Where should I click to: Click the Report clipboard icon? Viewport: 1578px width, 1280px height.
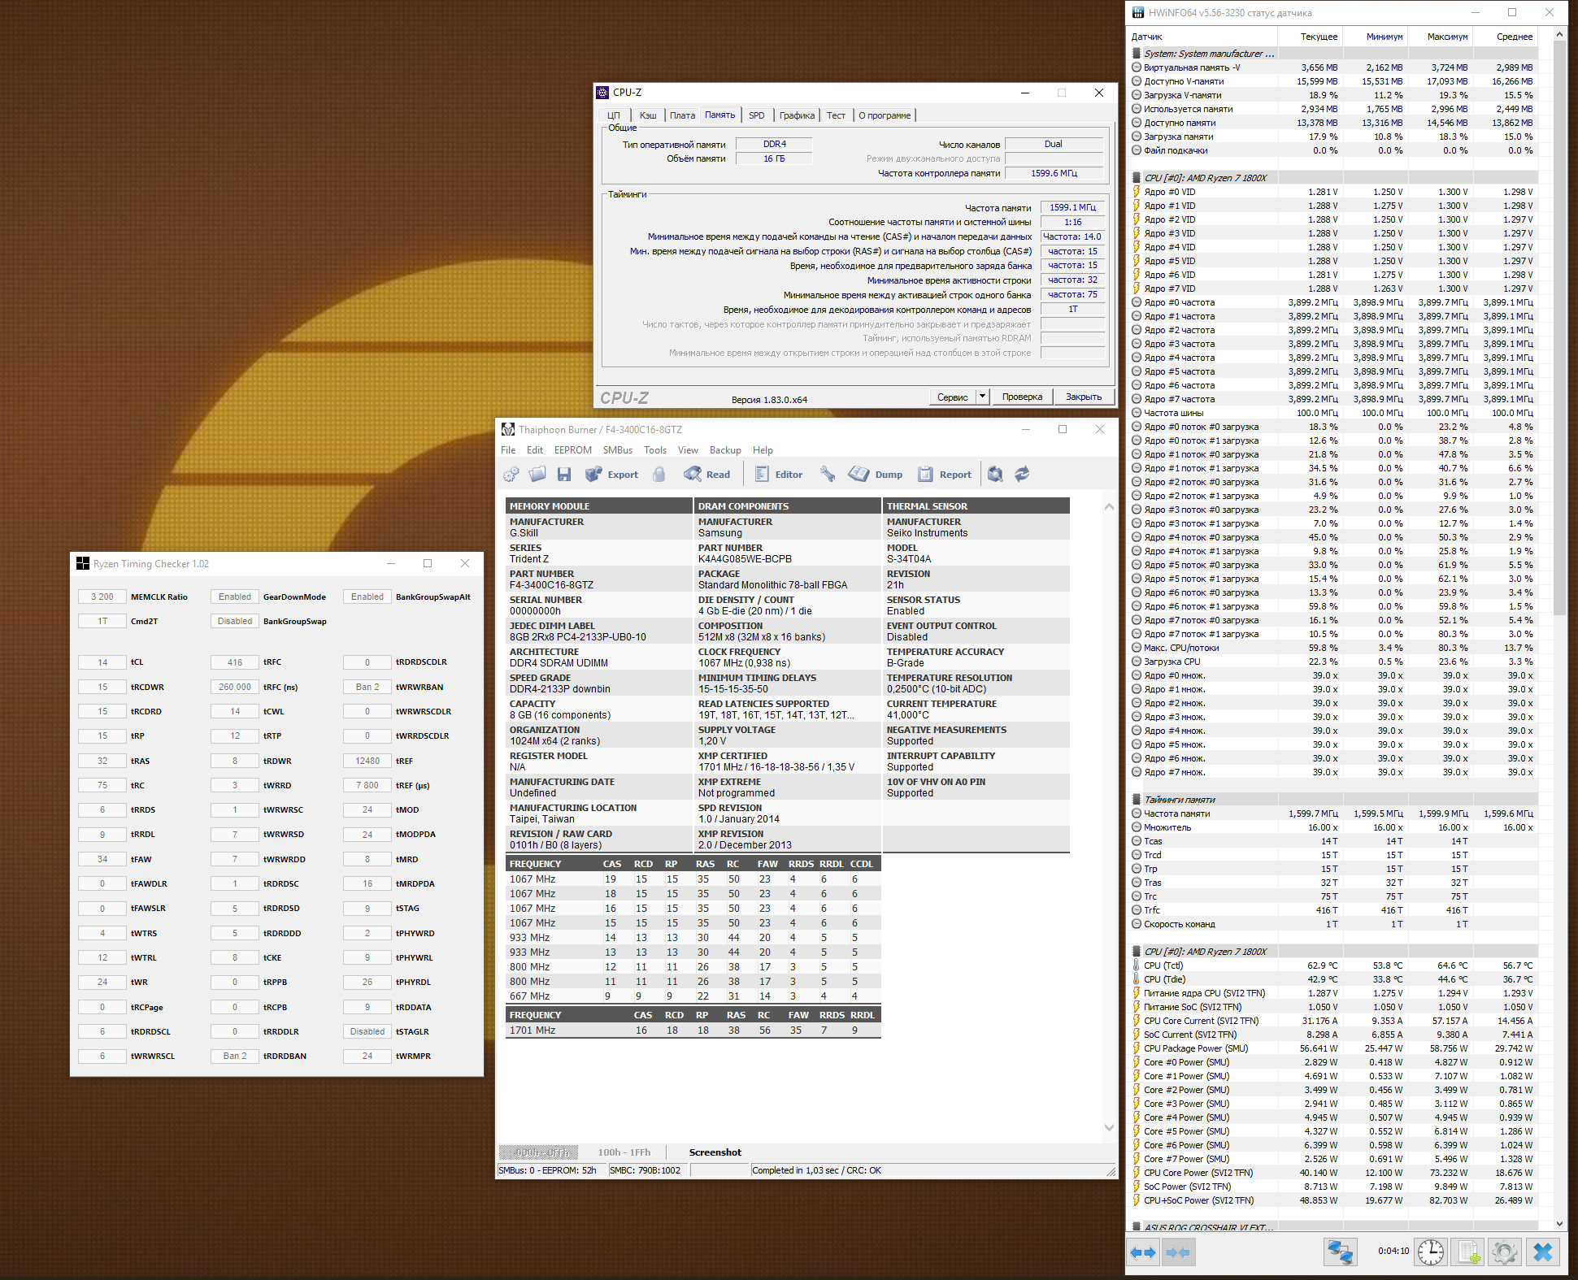(x=925, y=475)
